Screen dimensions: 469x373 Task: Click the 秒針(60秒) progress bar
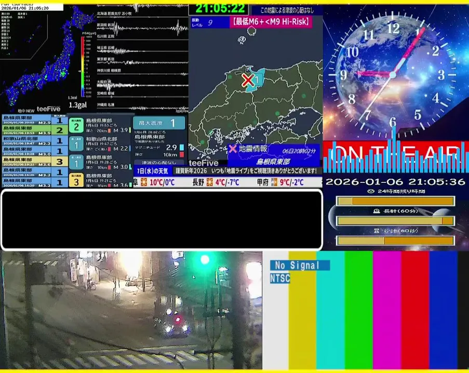[x=395, y=240]
